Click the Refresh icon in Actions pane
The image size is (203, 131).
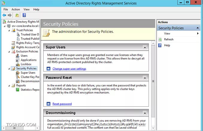(160, 39)
